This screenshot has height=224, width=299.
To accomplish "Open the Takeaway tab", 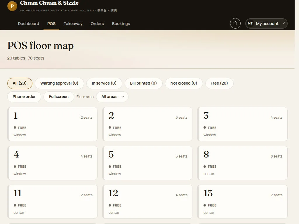I will click(x=73, y=24).
